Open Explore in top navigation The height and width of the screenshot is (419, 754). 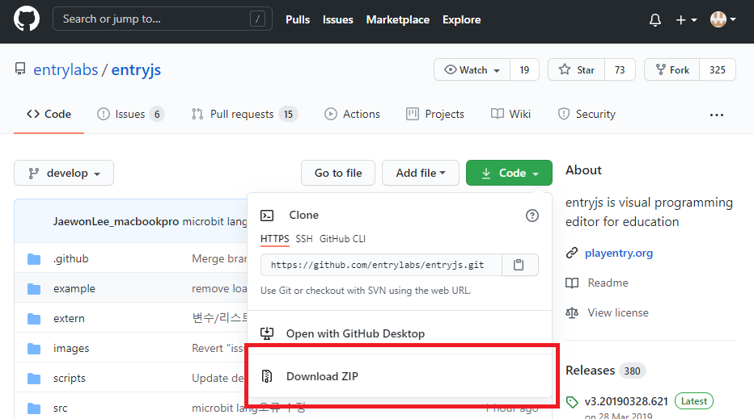click(x=462, y=19)
